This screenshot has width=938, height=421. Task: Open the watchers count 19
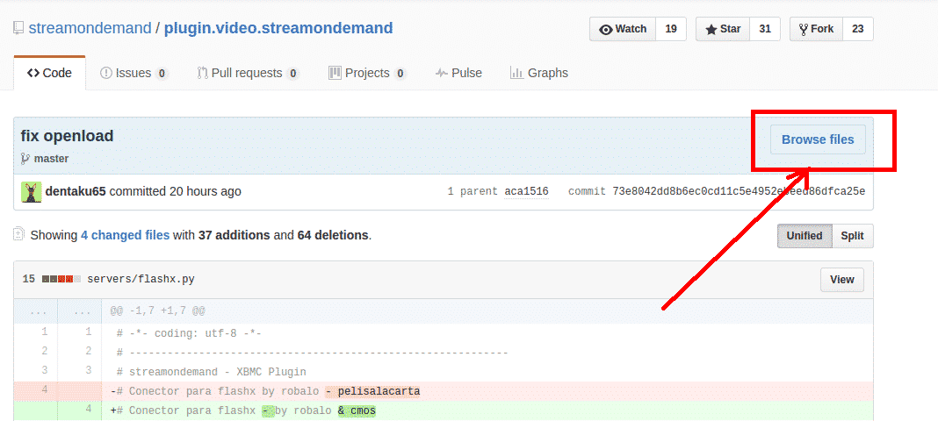point(670,29)
